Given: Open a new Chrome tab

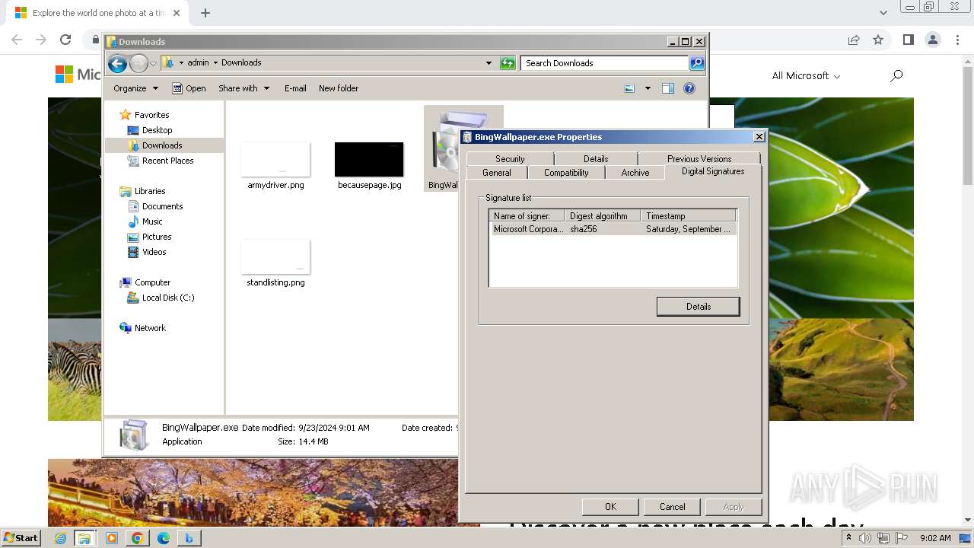Looking at the screenshot, I should click(205, 13).
